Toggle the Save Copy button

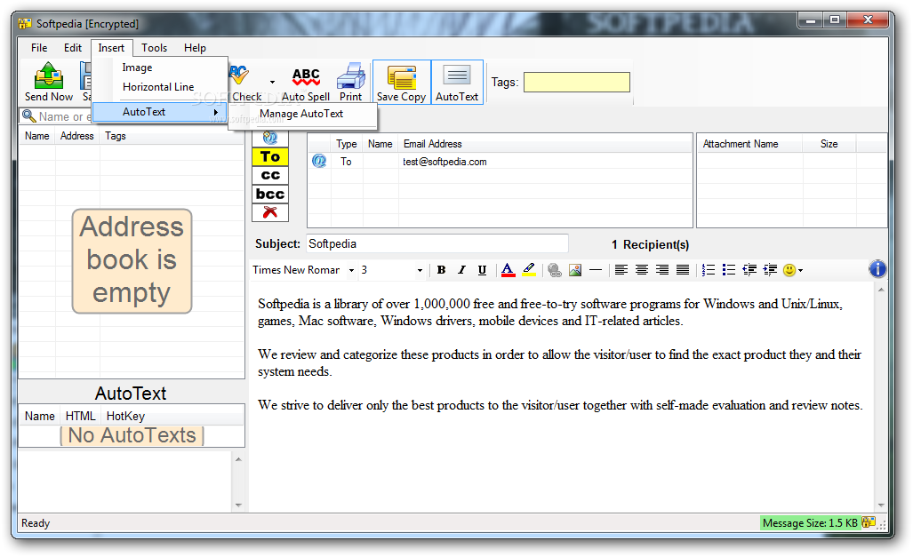401,82
